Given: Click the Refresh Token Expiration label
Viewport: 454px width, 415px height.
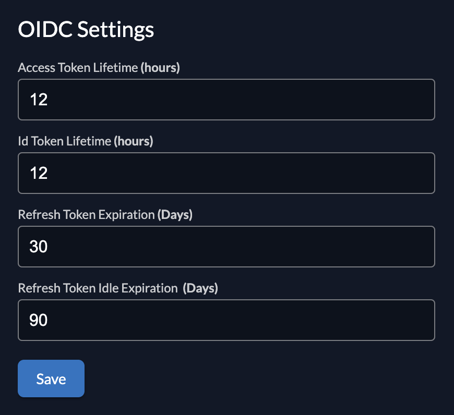Looking at the screenshot, I should (x=86, y=214).
